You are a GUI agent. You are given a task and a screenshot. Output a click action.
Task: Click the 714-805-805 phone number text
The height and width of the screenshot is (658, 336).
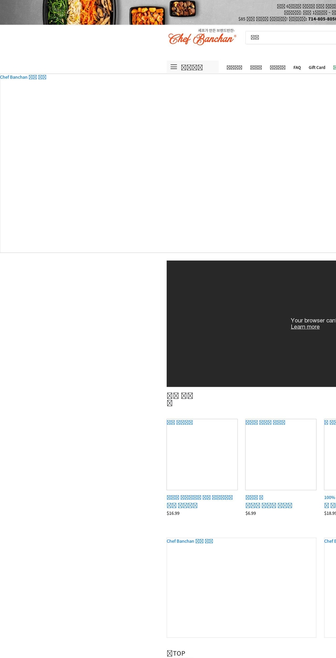[322, 19]
